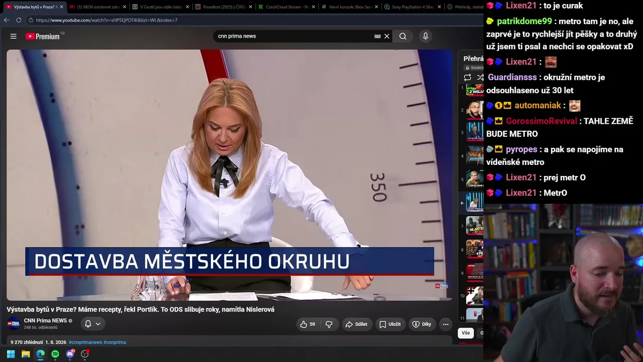
Task: Open the on-screen keyboard icon in search
Action: point(377,36)
